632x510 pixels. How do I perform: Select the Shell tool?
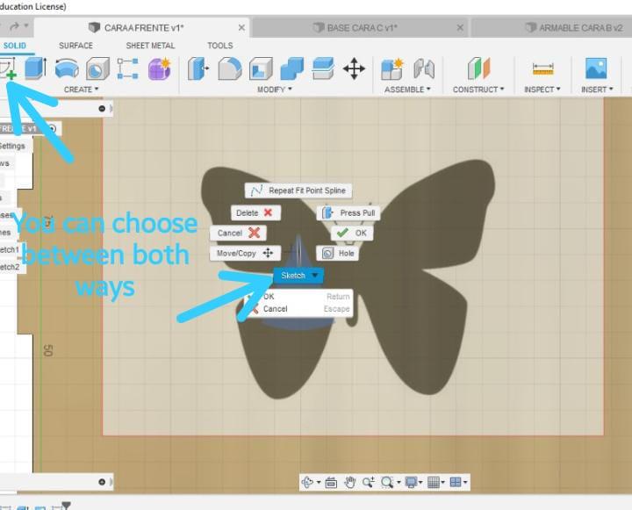(261, 68)
